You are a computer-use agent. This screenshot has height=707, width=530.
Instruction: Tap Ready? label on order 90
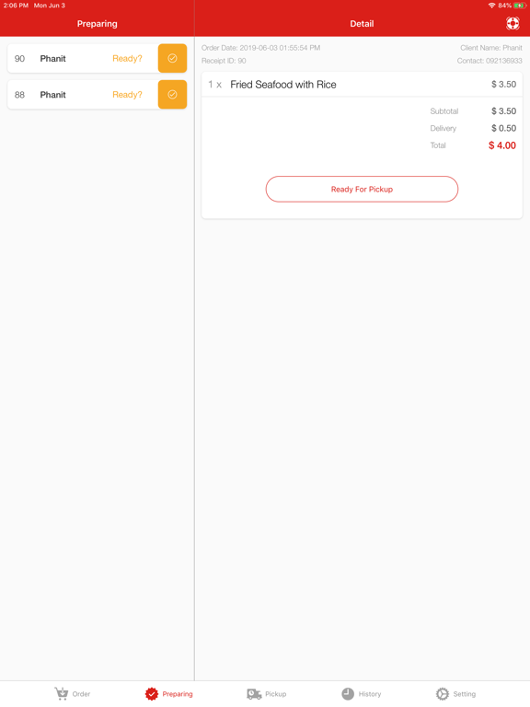127,59
